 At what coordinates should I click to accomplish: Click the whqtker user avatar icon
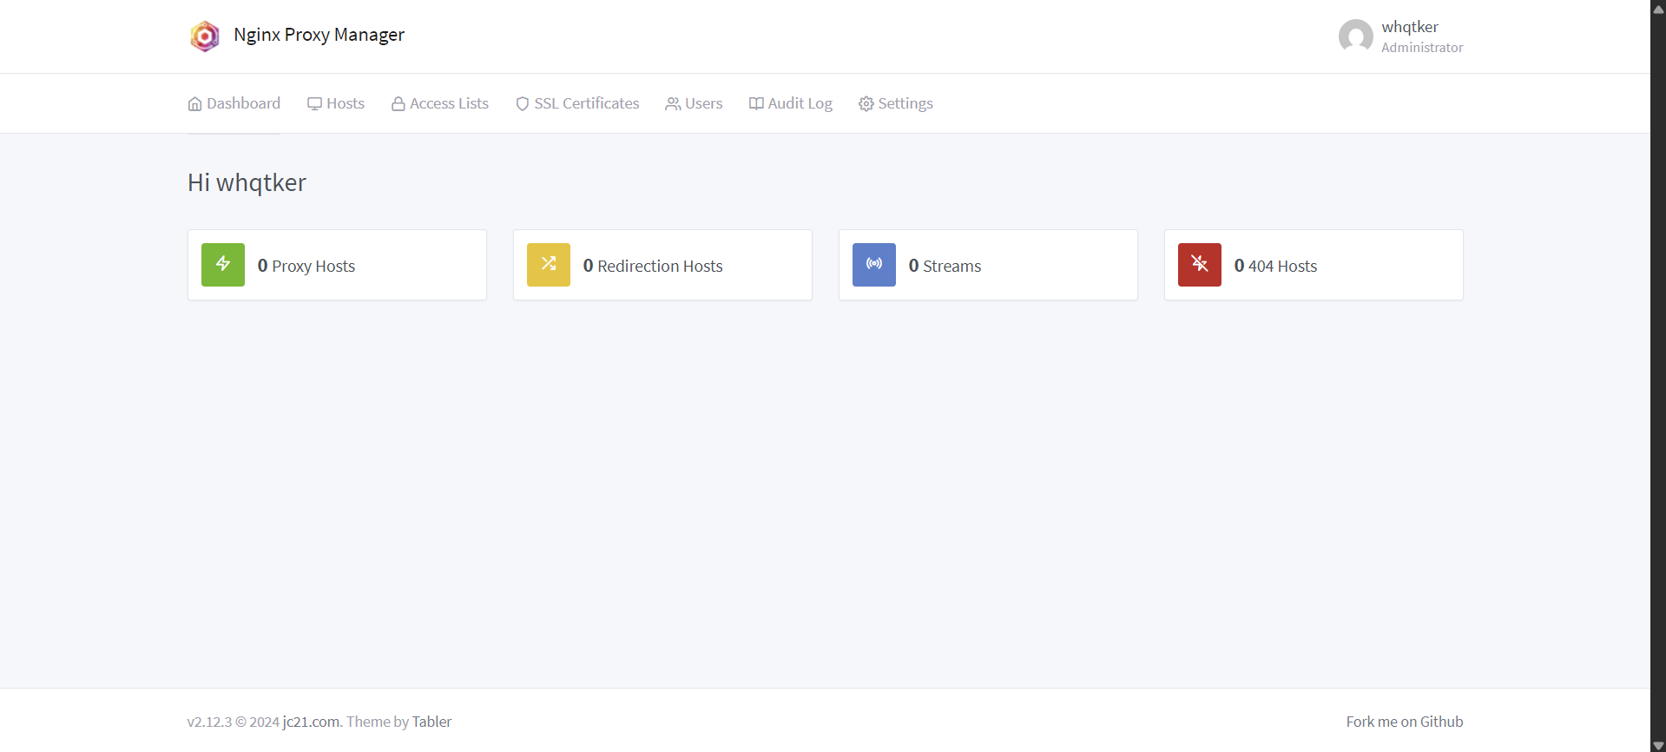pyautogui.click(x=1356, y=36)
